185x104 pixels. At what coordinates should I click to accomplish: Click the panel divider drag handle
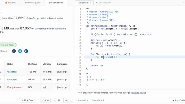(x=74, y=44)
